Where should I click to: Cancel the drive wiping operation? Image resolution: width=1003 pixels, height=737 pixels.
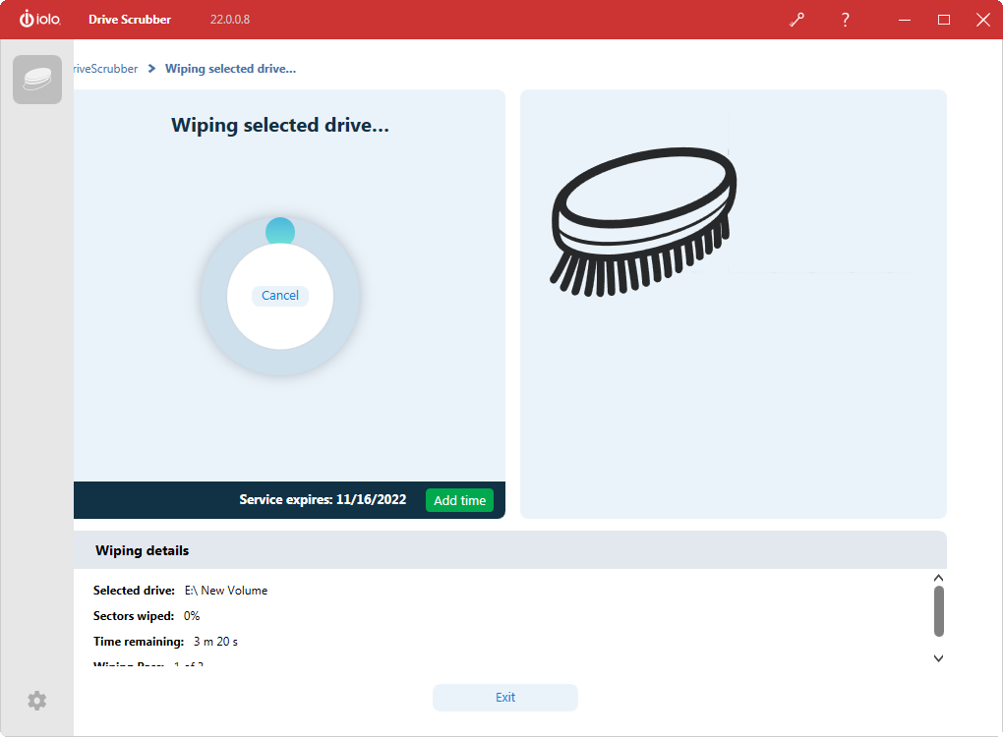coord(280,296)
